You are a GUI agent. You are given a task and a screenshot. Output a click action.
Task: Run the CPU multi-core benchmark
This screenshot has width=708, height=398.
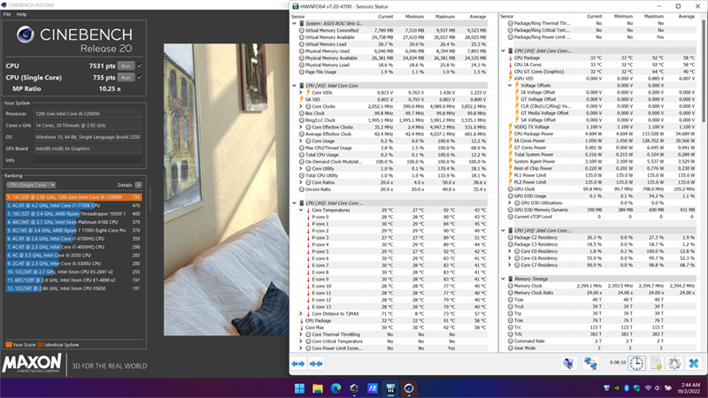coord(126,65)
